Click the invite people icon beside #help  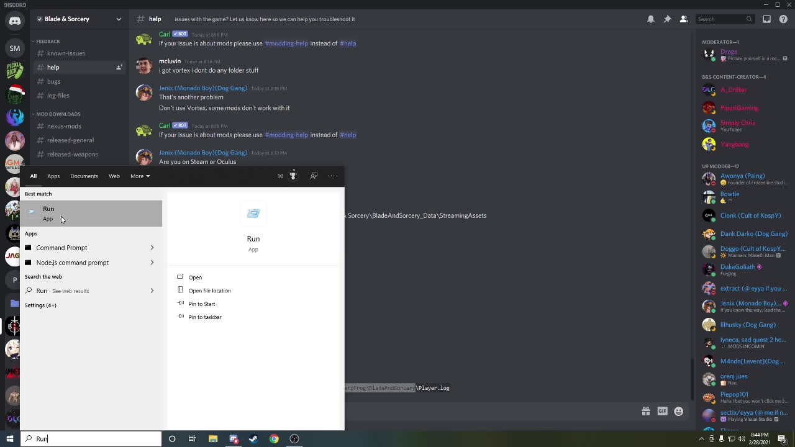coord(119,67)
